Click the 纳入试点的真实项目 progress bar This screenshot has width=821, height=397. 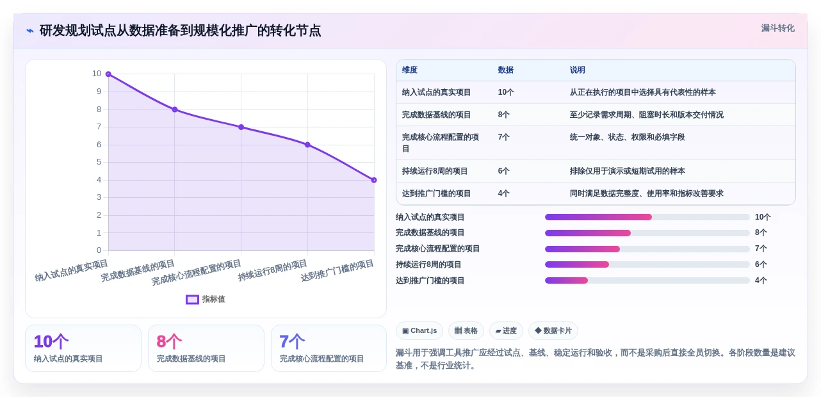tap(647, 217)
